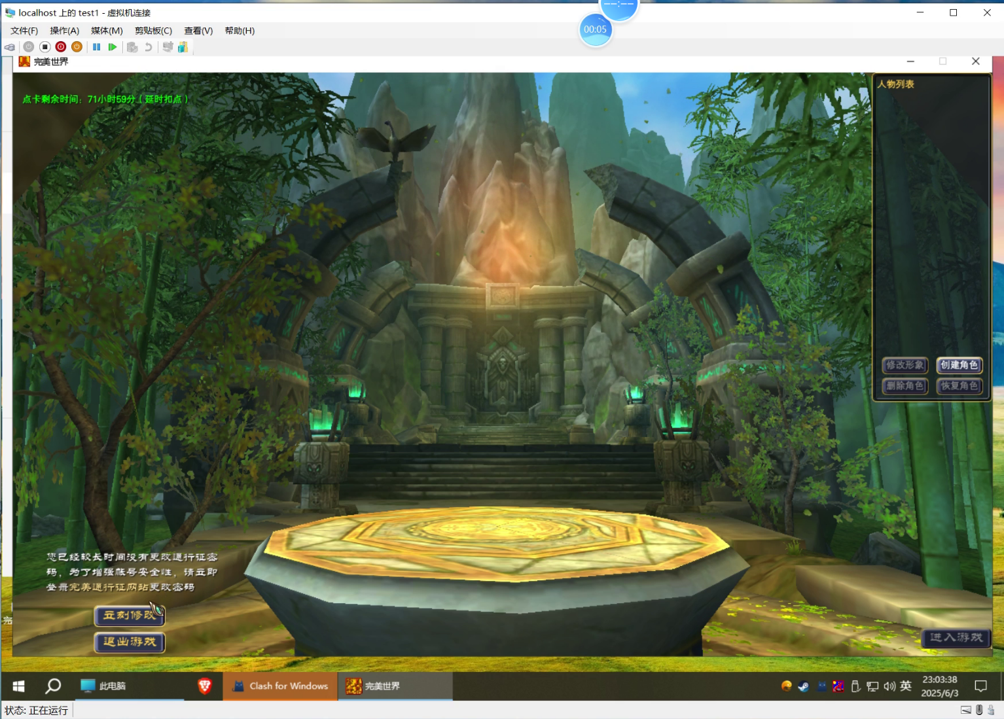The image size is (1004, 719).
Task: Open the 剪贴板(C) menu
Action: [x=153, y=31]
